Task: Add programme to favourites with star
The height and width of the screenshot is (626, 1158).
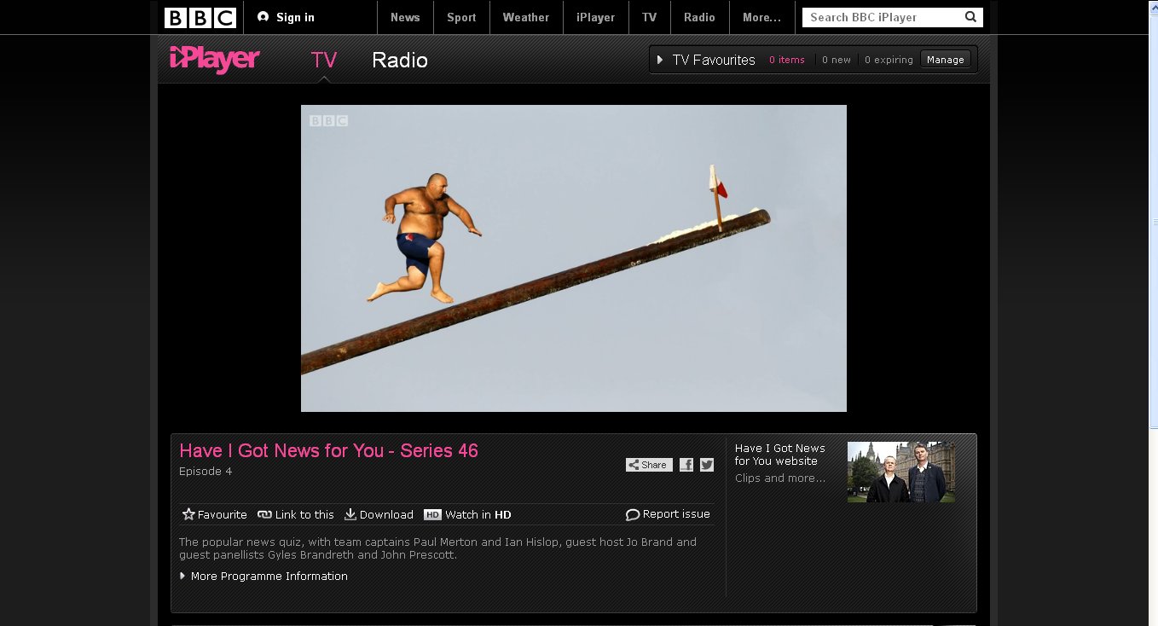Action: pyautogui.click(x=214, y=514)
